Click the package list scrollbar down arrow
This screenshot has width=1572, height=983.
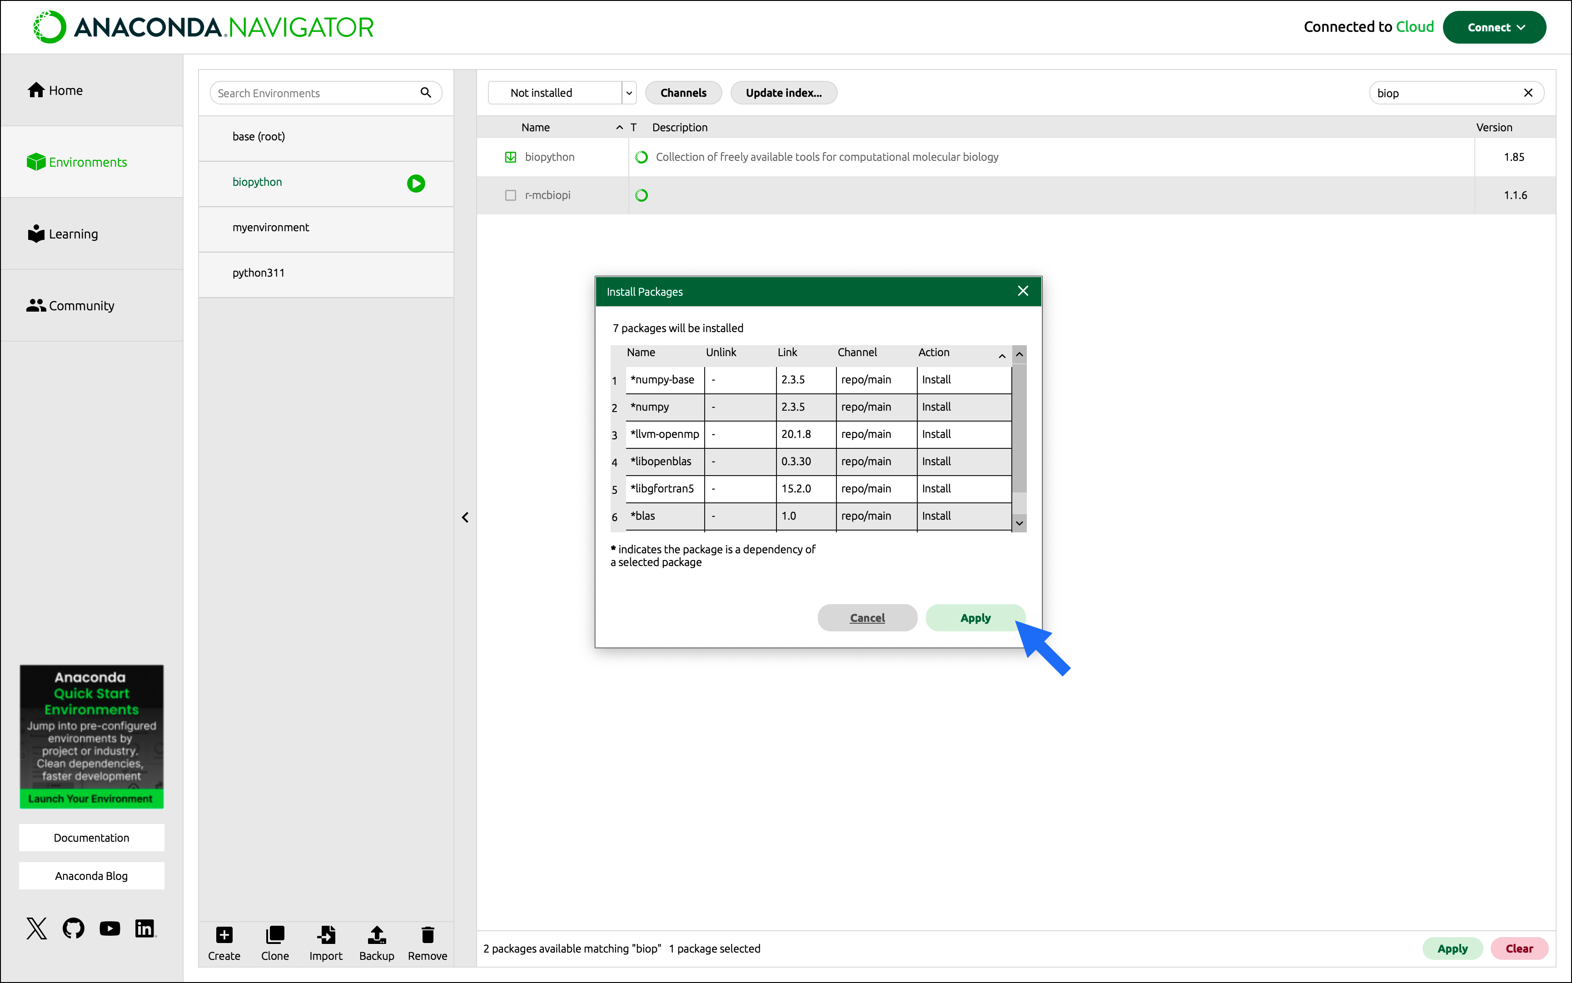click(x=1019, y=523)
